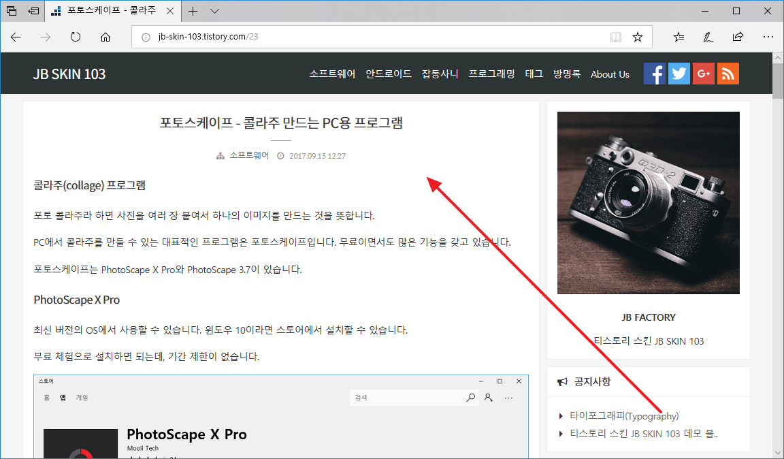The width and height of the screenshot is (784, 459).
Task: Click the 콜라주(collage) 프로그램 heading
Action: pos(90,185)
